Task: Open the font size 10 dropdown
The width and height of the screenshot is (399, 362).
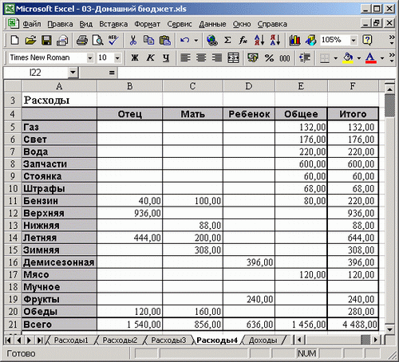Action: (117, 57)
